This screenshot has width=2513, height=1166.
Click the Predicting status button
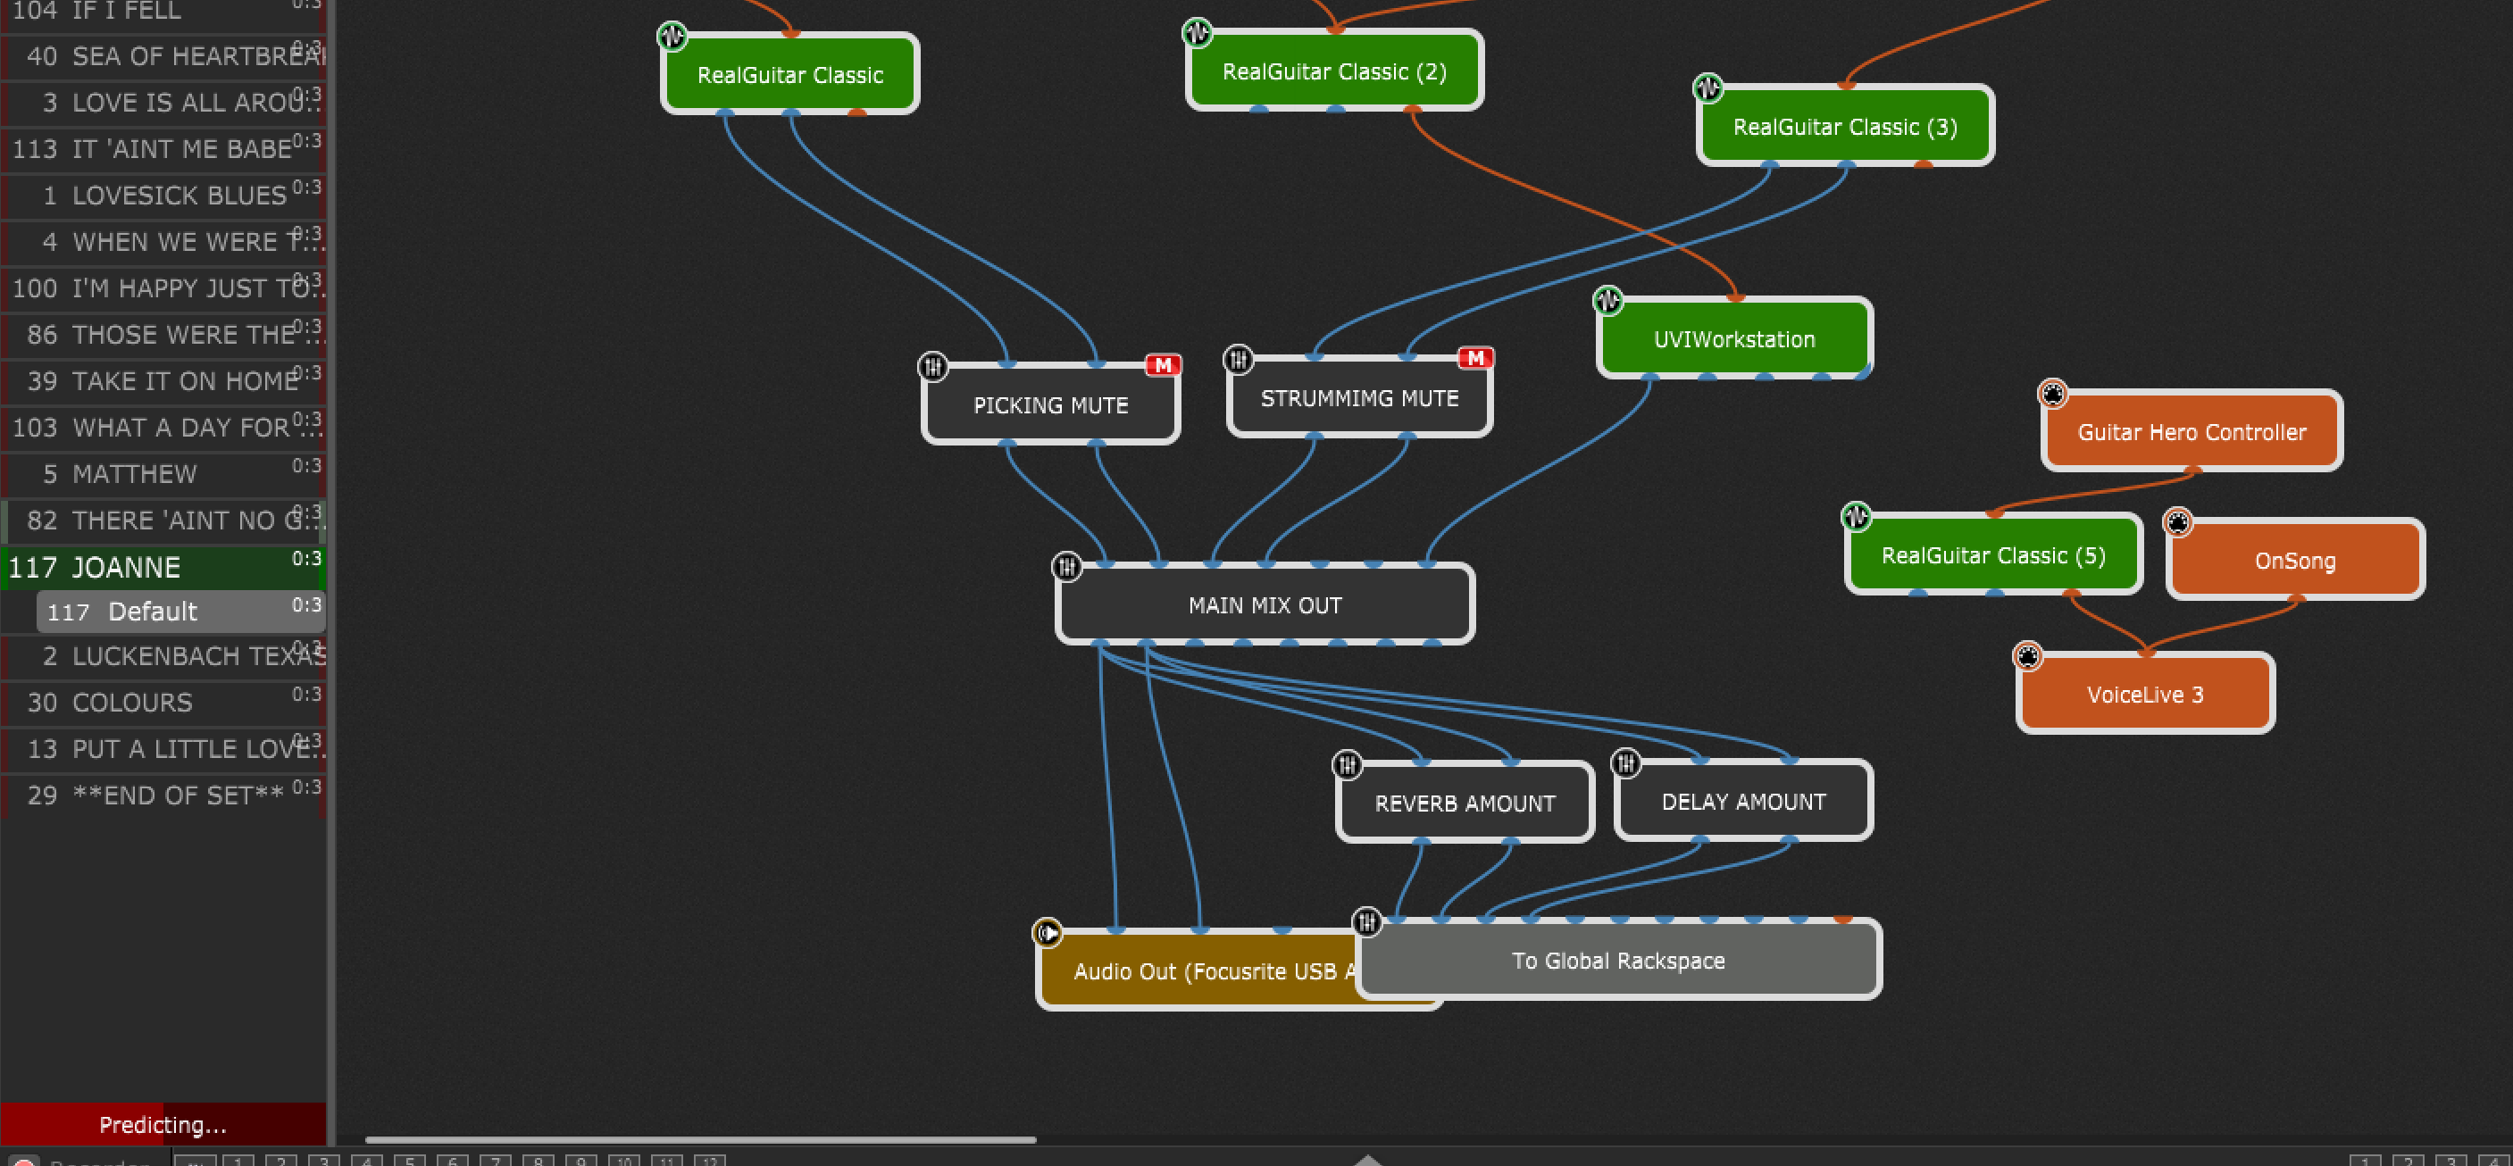coord(163,1124)
